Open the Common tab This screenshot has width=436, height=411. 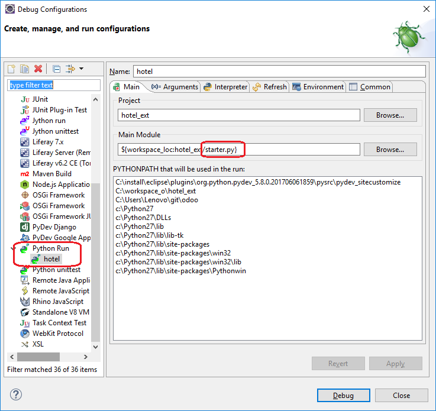pyautogui.click(x=370, y=87)
